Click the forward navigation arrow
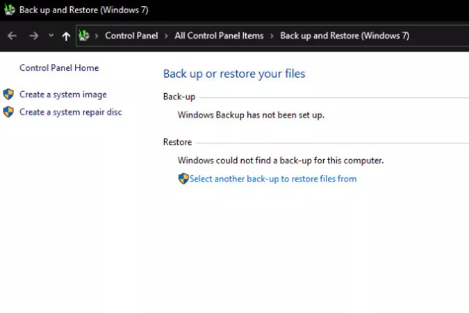This screenshot has width=469, height=313. 33,35
